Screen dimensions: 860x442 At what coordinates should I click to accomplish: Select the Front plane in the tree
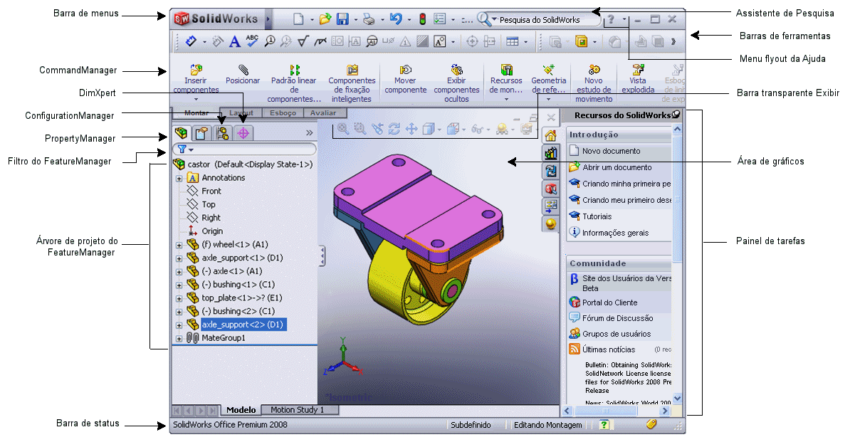(211, 191)
